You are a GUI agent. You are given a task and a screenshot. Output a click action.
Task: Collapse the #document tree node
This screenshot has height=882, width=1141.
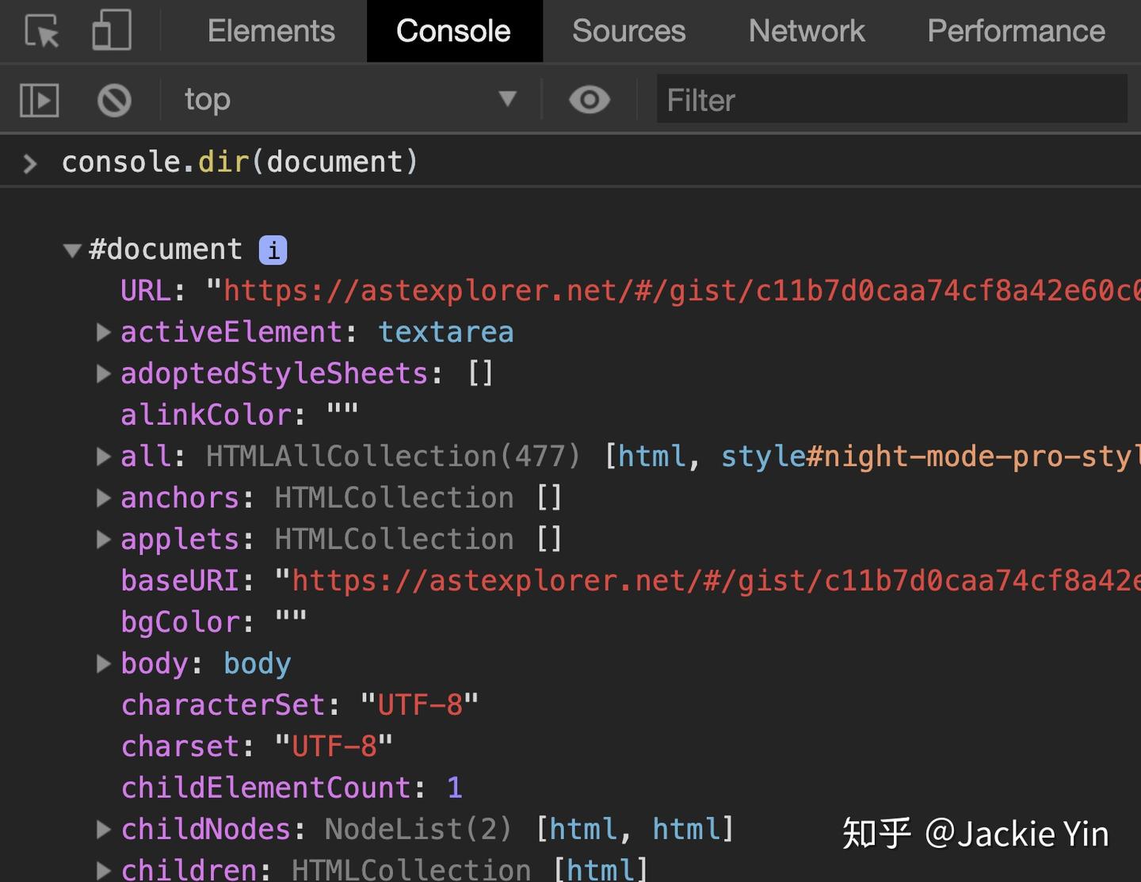point(72,250)
